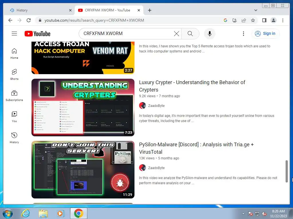This screenshot has height=219, width=293.
Task: Open Shorts in the sidebar
Action: pos(14,75)
